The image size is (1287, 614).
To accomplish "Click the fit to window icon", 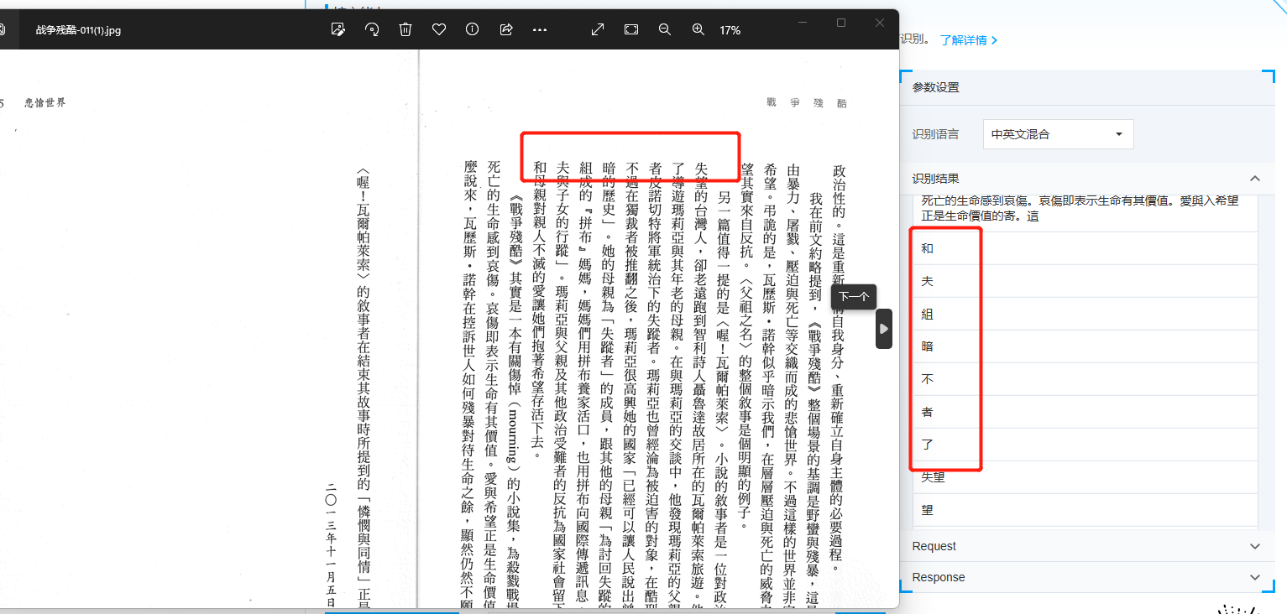I will coord(631,29).
